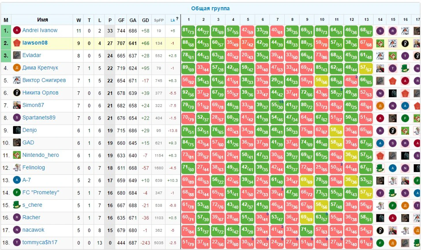Click Spartanets89's purple S avatar

17,118
